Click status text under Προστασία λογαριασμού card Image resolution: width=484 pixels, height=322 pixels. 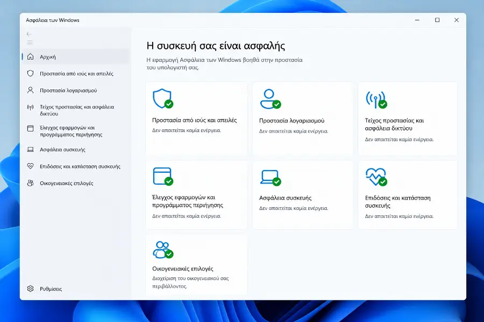point(294,131)
